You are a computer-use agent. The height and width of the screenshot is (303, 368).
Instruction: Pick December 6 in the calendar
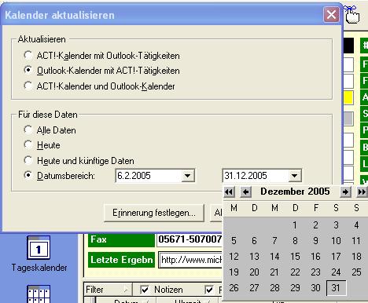pos(254,241)
